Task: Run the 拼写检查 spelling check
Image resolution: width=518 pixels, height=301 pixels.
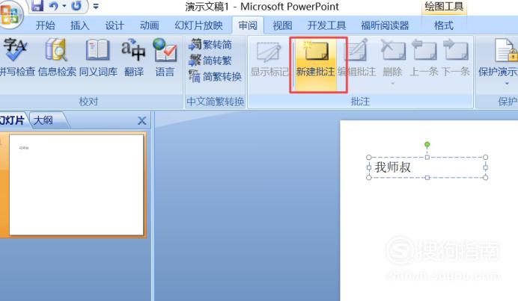Action: coord(17,58)
